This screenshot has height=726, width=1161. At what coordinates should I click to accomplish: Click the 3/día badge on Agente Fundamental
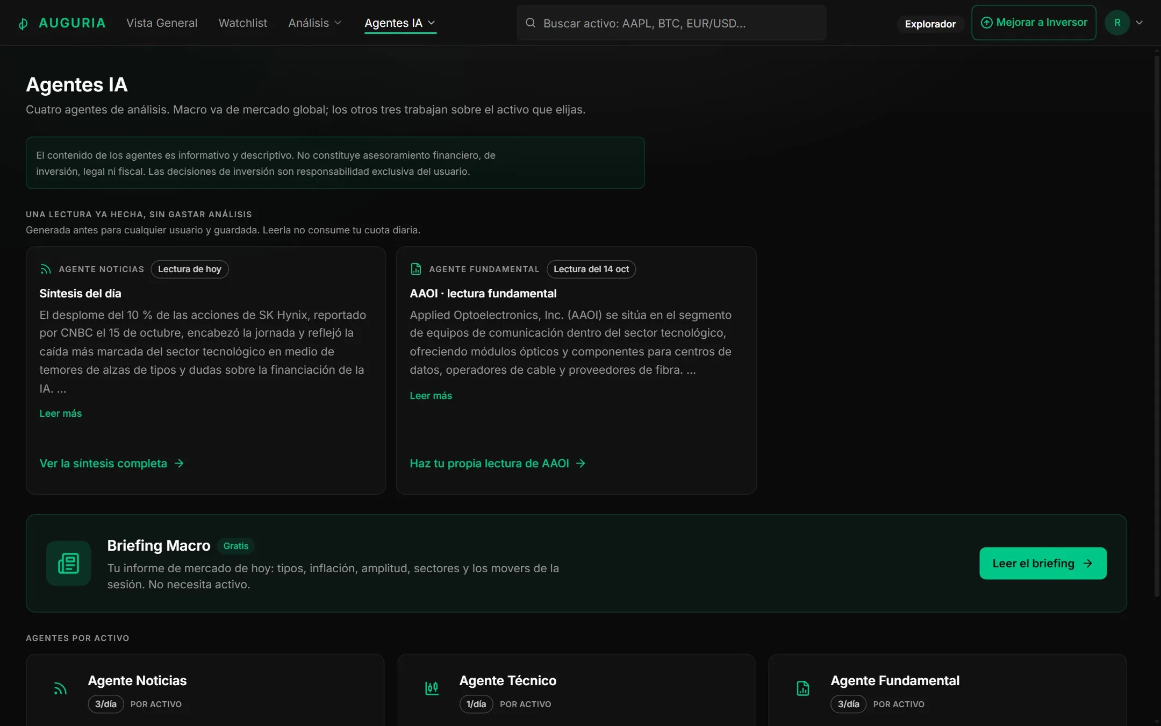[x=849, y=704]
